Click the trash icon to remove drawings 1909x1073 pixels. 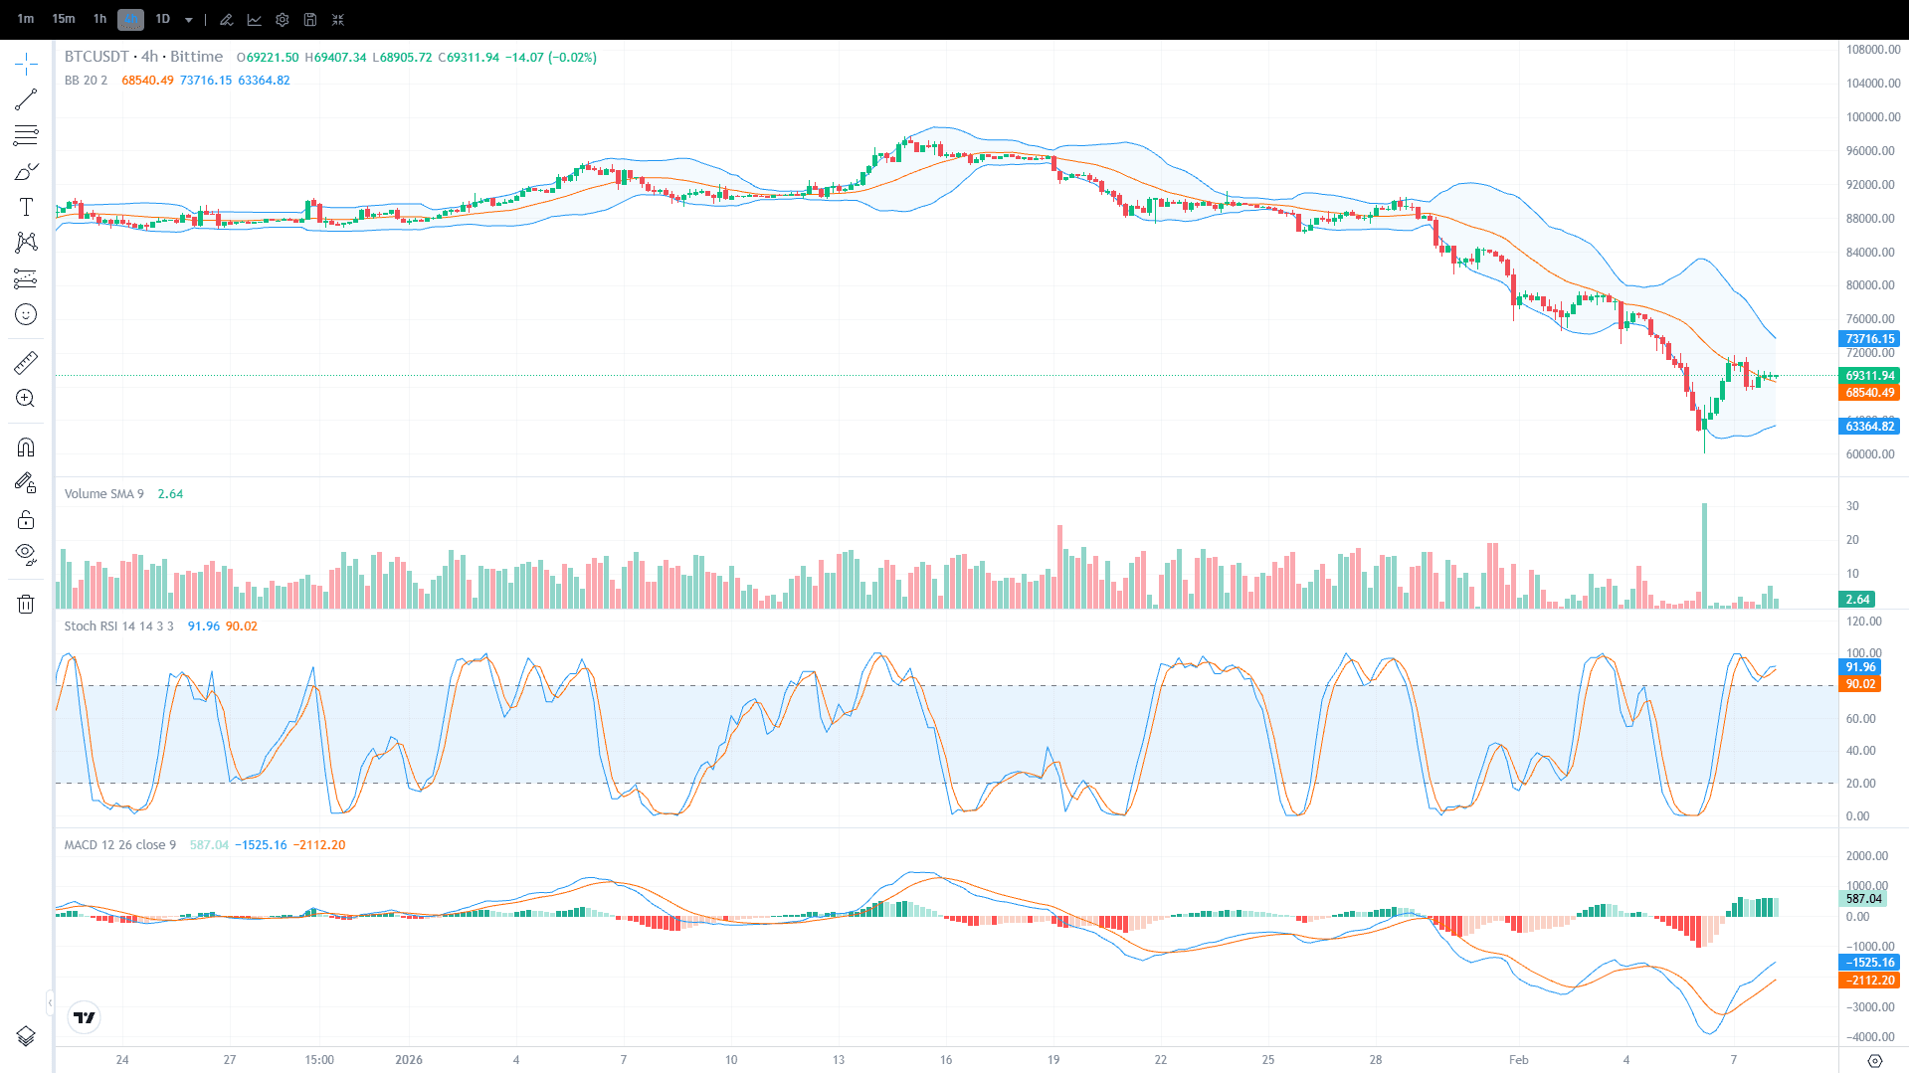[26, 604]
